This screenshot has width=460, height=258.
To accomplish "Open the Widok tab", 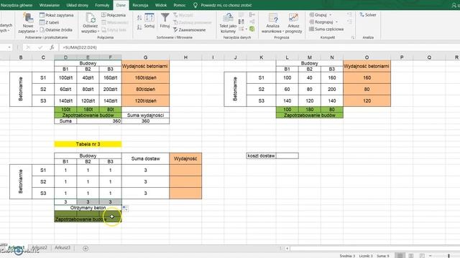I will [161, 5].
